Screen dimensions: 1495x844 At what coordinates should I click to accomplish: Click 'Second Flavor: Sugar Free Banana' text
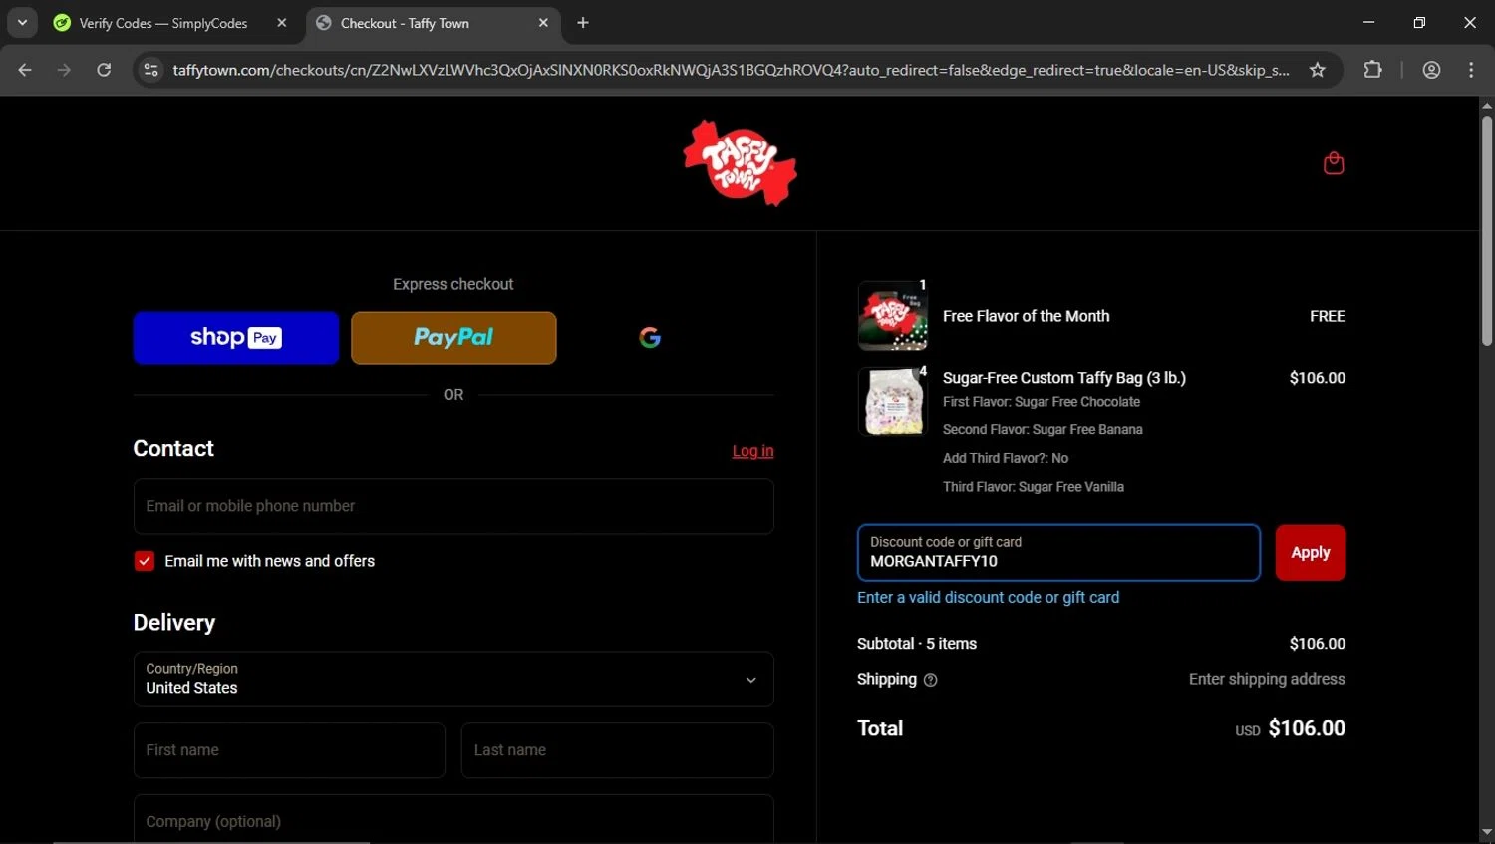point(1043,430)
